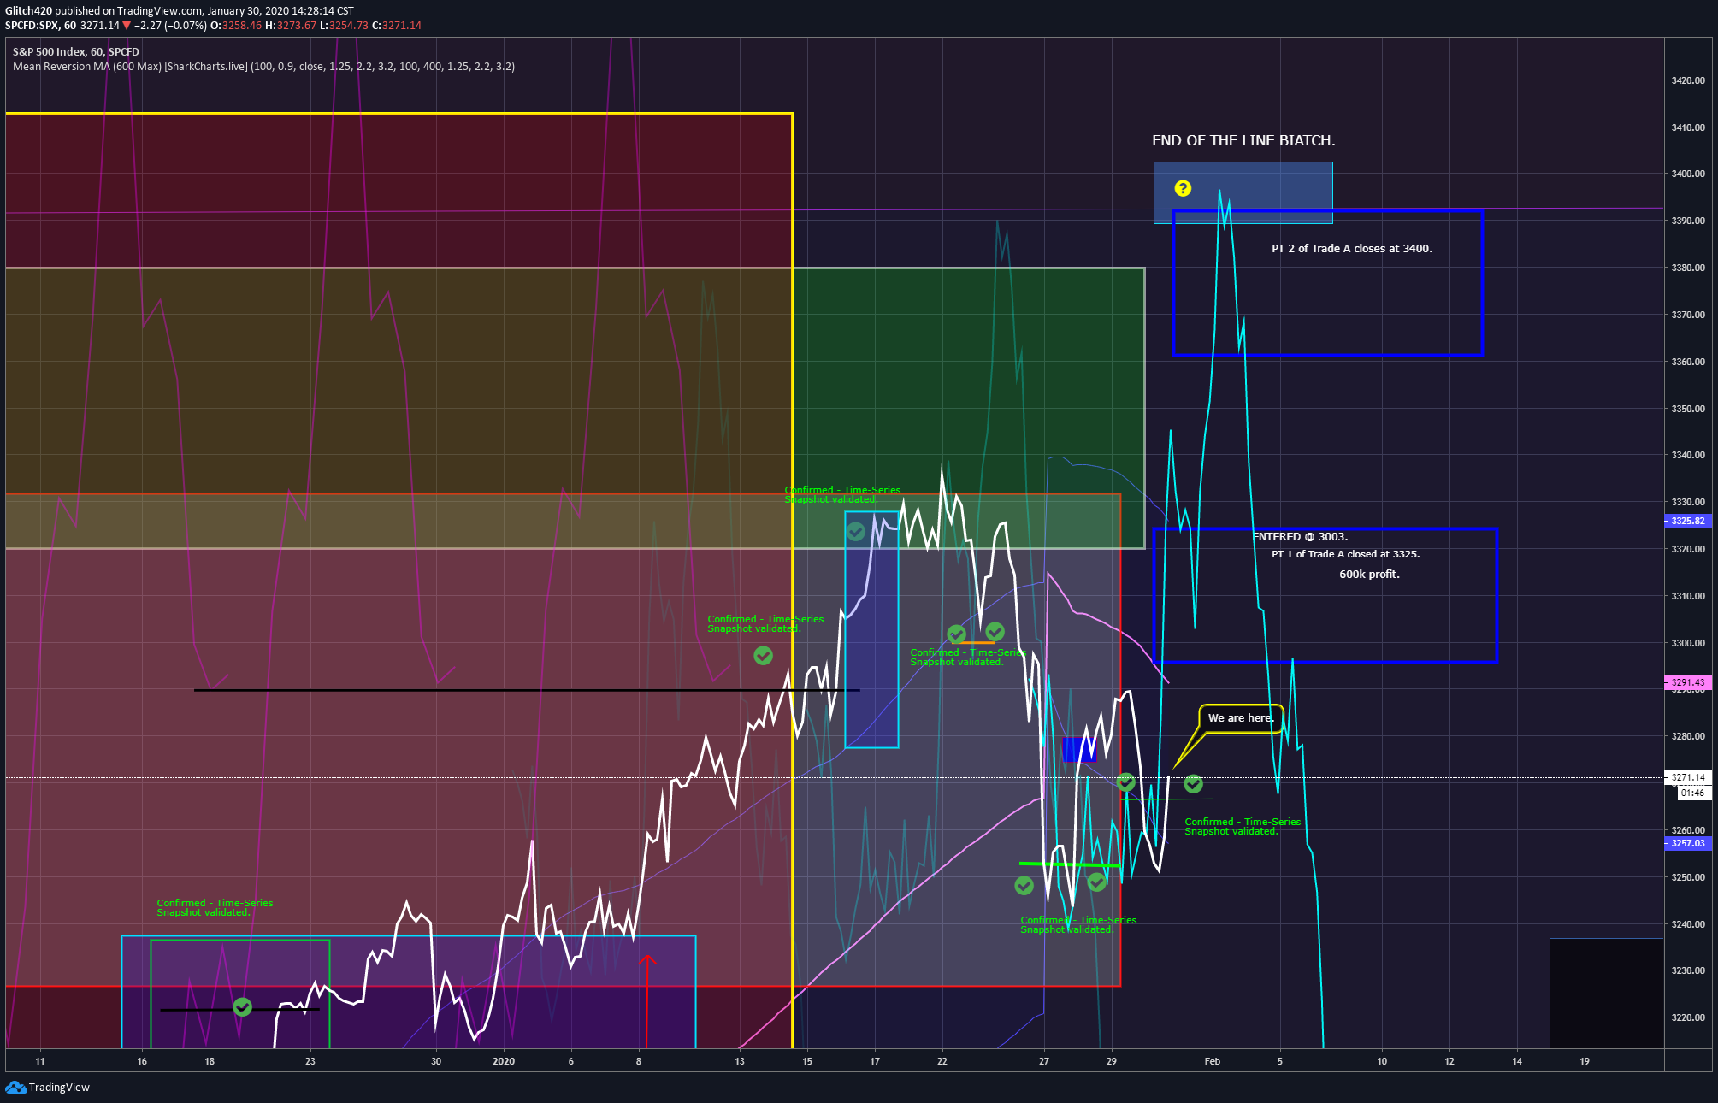Click the check mark inside the light-blue rectangle
Image resolution: width=1718 pixels, height=1103 pixels.
pos(856,532)
